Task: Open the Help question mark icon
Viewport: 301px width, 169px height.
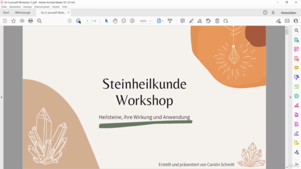Action: (265, 13)
